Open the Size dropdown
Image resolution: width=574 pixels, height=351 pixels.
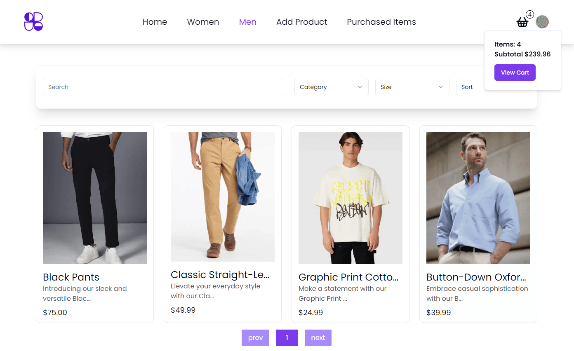412,87
